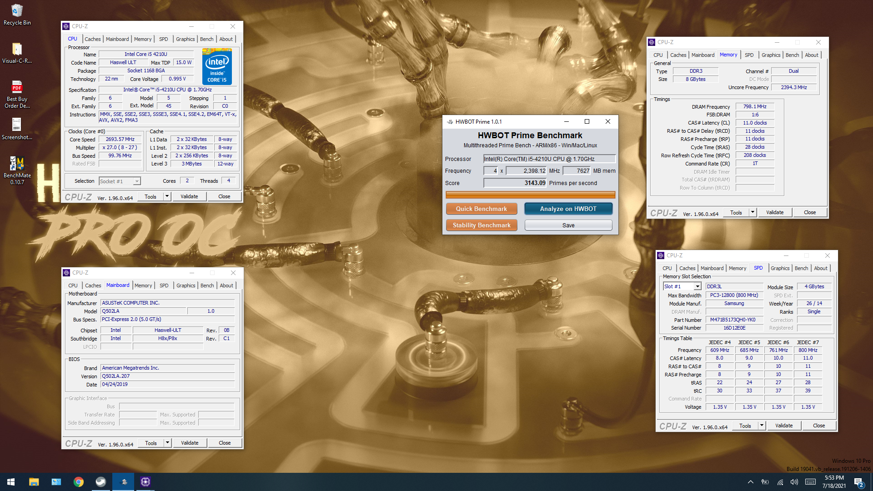Open the SPD tab in Mainboard window
Viewport: 873px width, 491px height.
point(164,286)
